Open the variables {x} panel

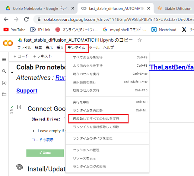pos(4,83)
